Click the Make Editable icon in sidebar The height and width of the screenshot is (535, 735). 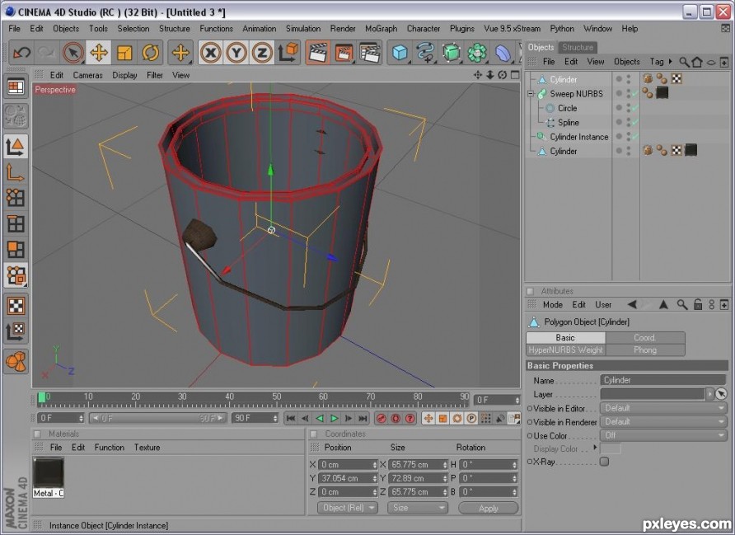pos(16,115)
